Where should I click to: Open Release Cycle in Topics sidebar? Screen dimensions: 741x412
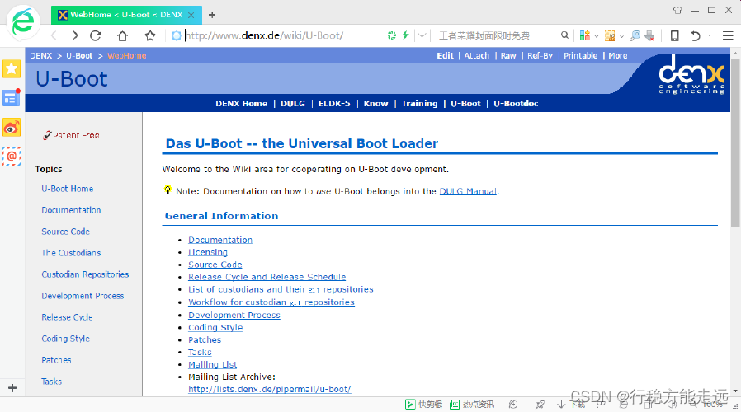coord(67,317)
